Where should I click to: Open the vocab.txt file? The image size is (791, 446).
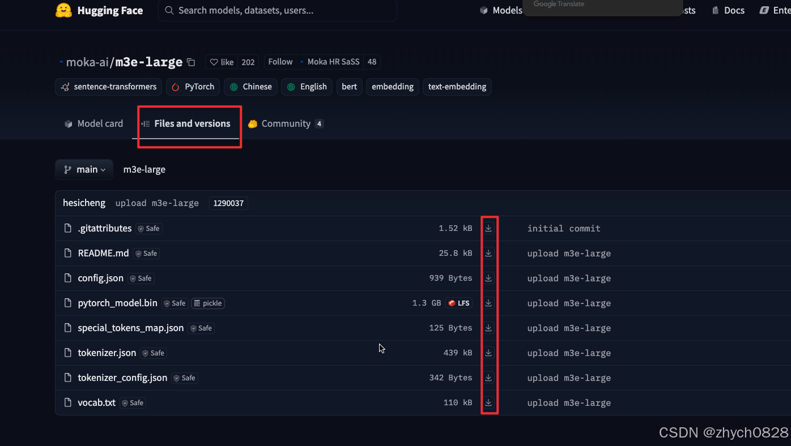point(97,402)
